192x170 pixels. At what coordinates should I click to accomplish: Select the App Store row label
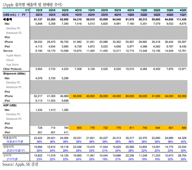(13, 64)
